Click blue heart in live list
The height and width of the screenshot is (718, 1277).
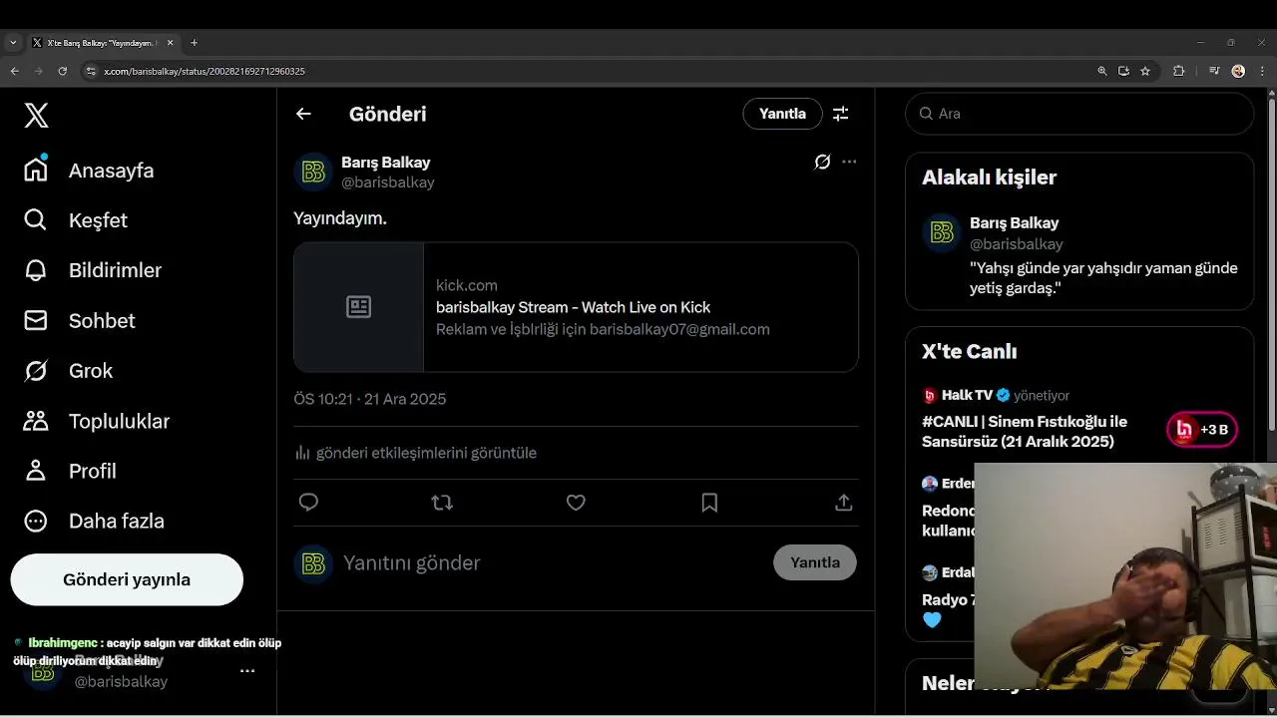(932, 620)
